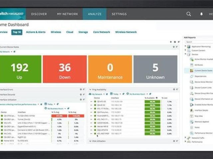Open search with the magnifier icon

point(189,14)
